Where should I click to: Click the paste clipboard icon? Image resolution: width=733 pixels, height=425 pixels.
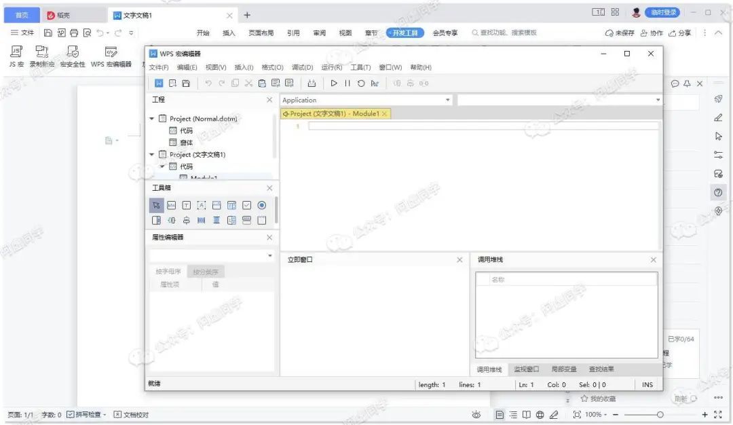[262, 84]
